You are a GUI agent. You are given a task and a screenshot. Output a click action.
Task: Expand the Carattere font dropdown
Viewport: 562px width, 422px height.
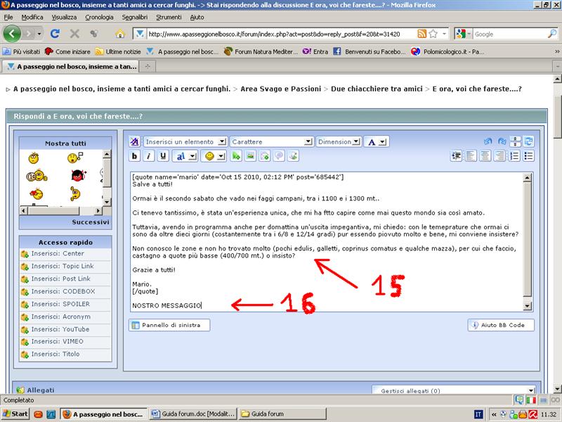pos(271,141)
